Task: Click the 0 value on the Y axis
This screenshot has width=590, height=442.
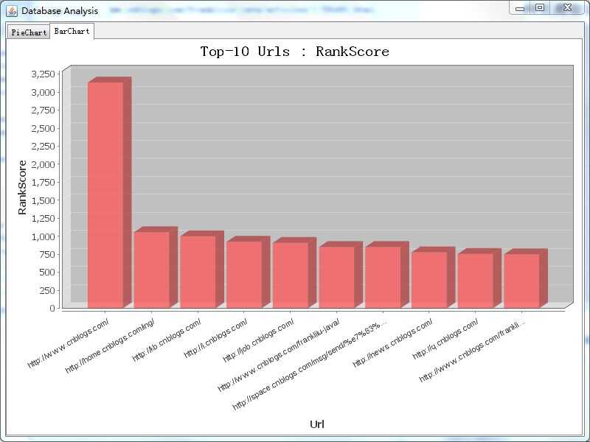Action: [52, 308]
